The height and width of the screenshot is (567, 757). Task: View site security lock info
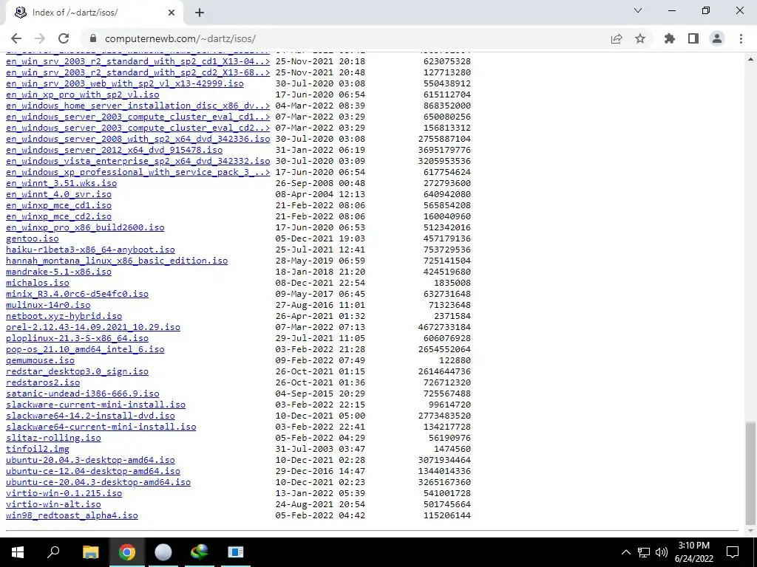point(93,38)
